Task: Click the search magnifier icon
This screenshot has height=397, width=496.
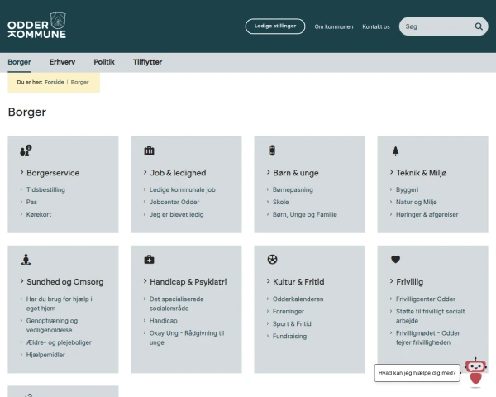Action: point(479,26)
